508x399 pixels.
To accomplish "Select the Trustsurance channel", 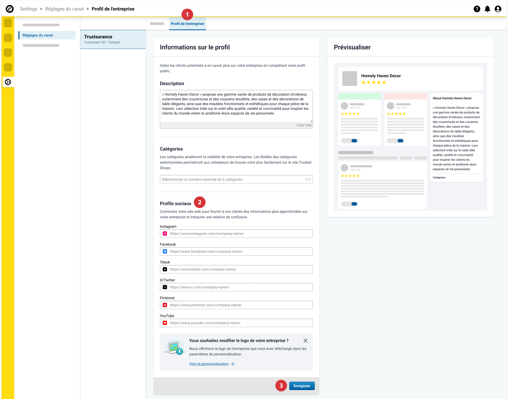I will (x=113, y=39).
